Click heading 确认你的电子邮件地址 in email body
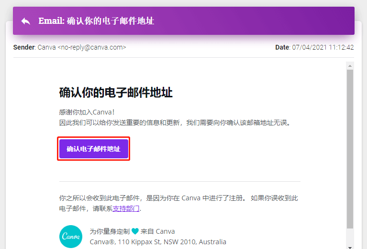This screenshot has height=249, width=367. (116, 93)
